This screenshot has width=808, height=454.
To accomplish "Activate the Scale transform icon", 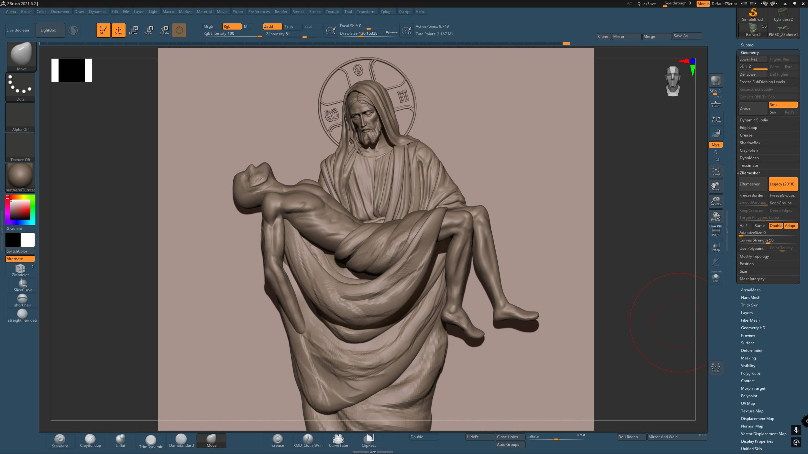I will (x=149, y=30).
